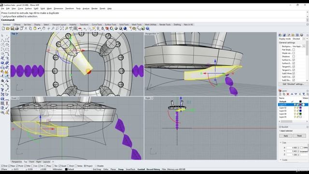Click the Copy icon in toolbar
Screen dimensions: 309x174
[30, 29]
